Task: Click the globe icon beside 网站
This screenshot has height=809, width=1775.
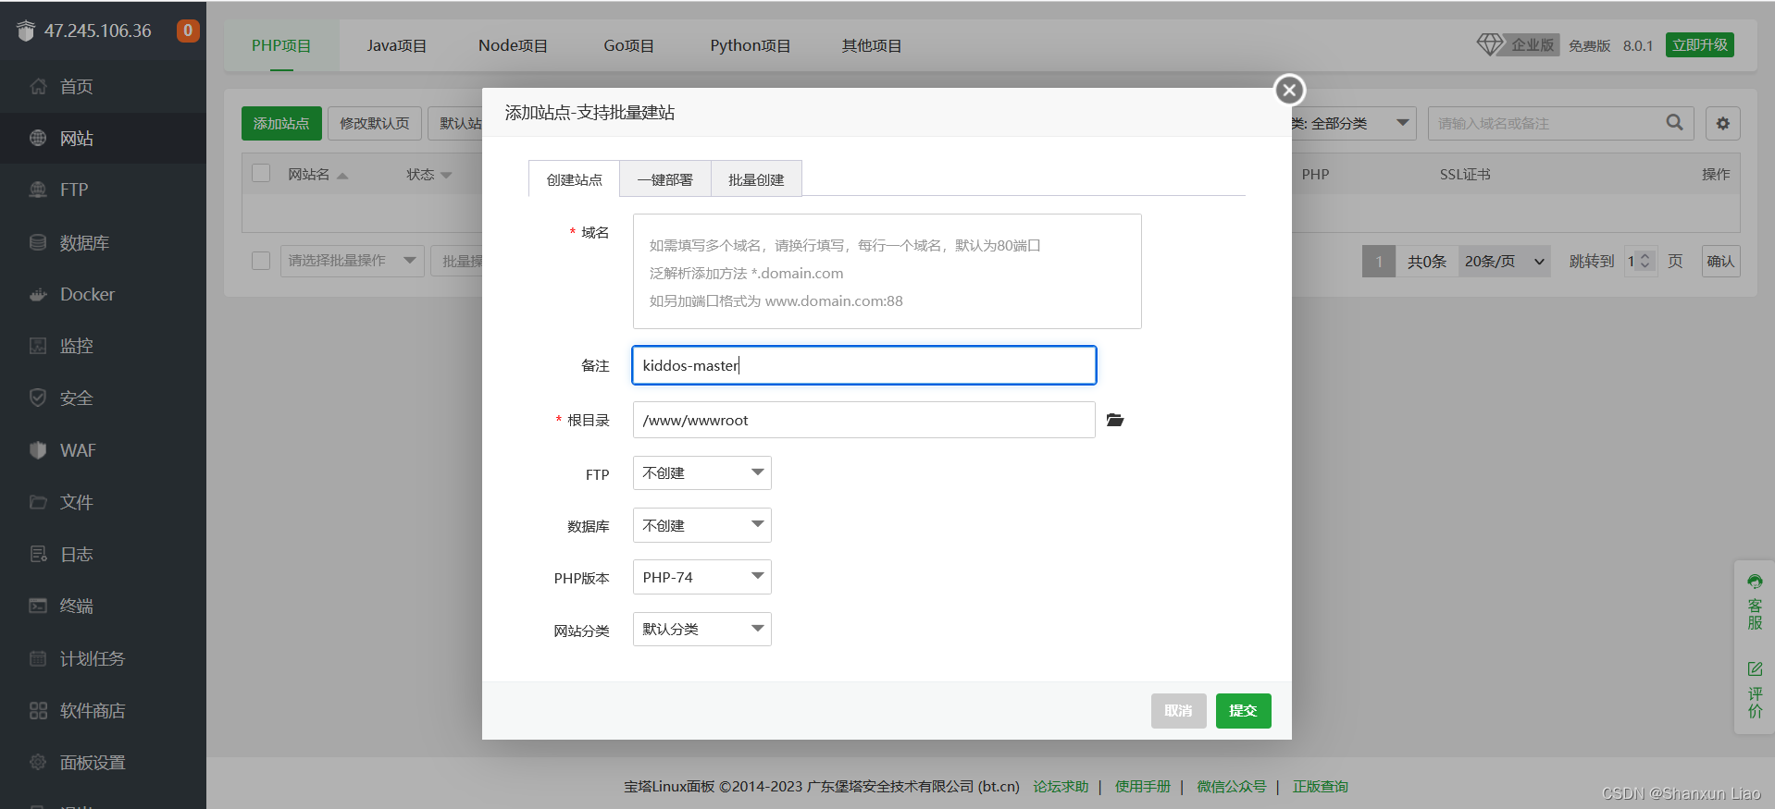Action: (38, 138)
